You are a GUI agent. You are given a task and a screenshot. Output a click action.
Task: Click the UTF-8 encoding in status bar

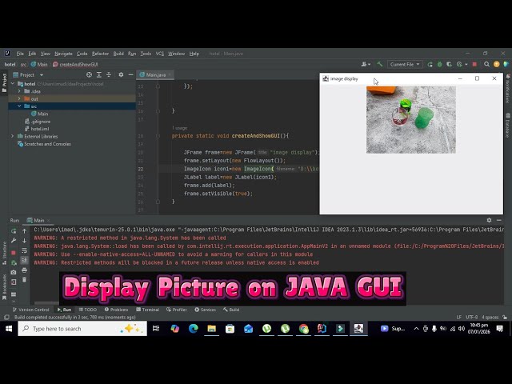pos(471,318)
